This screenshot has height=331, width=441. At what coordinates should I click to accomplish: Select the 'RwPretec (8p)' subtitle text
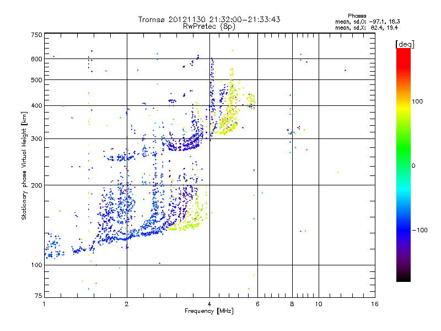(209, 26)
